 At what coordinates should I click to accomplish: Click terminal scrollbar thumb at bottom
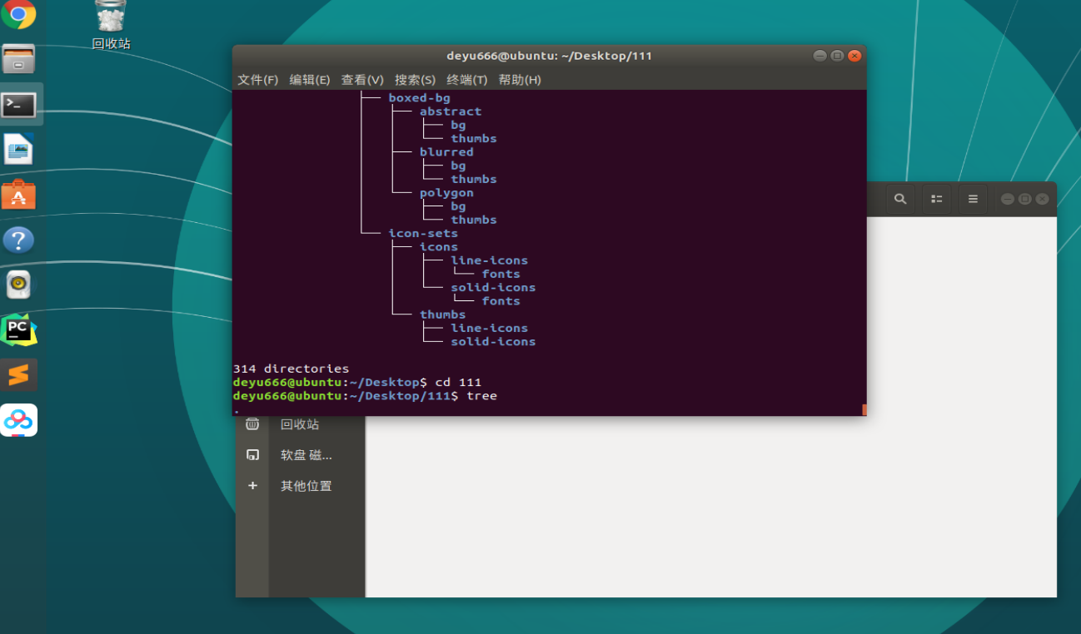(864, 409)
